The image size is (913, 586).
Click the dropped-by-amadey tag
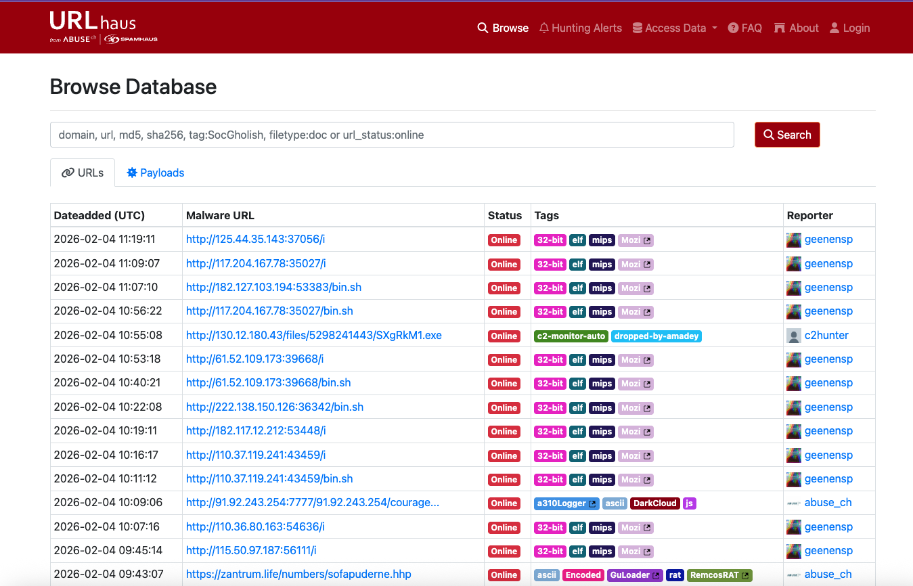pos(656,336)
